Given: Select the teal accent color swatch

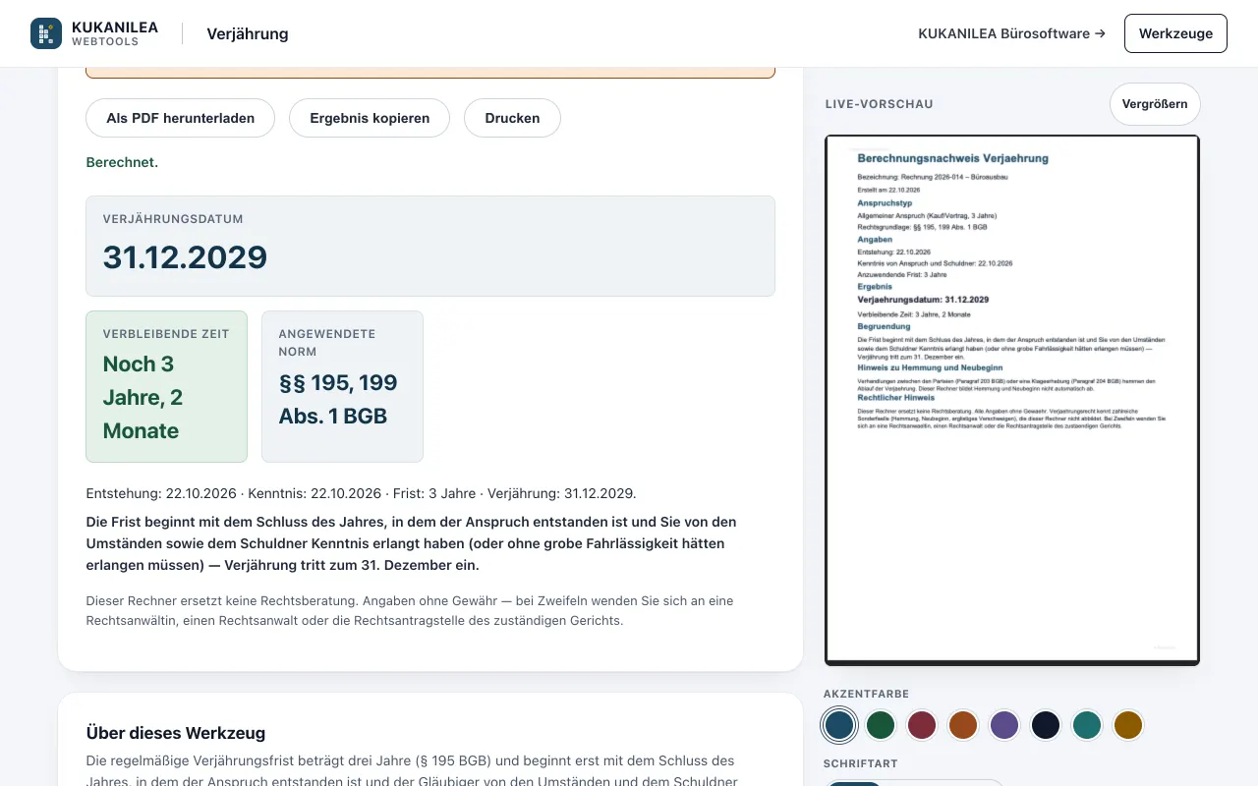Looking at the screenshot, I should click(x=1087, y=725).
